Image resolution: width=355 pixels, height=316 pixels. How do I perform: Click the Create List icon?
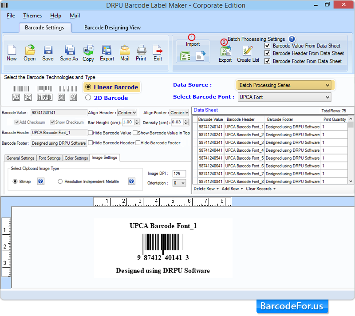248,51
